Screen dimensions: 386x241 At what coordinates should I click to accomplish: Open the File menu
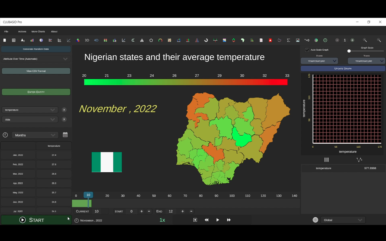6,31
